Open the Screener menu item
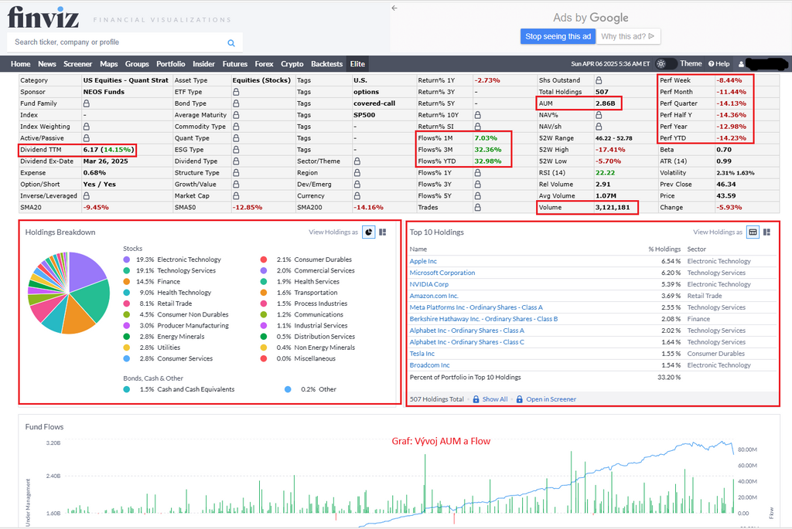This screenshot has height=529, width=792. tap(77, 64)
